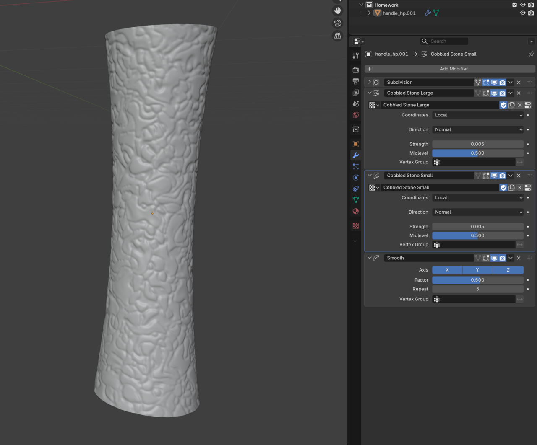Open the Tool properties tab
The height and width of the screenshot is (445, 537).
coord(356,55)
